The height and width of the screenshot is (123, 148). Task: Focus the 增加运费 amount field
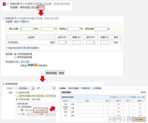pos(101,29)
